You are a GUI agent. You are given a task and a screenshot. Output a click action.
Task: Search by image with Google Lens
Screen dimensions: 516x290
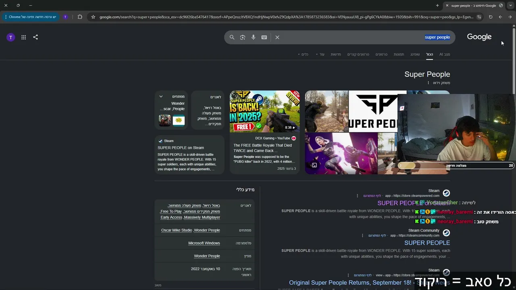(x=243, y=37)
